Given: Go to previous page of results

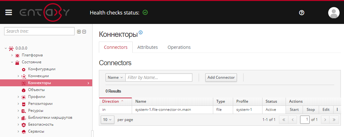Looking at the screenshot, I should pos(292,120).
